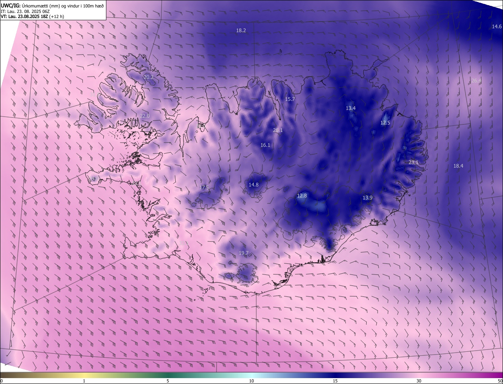This screenshot has width=503, height=384.
Task: Click the 16.1 value on the map
Action: (x=265, y=145)
